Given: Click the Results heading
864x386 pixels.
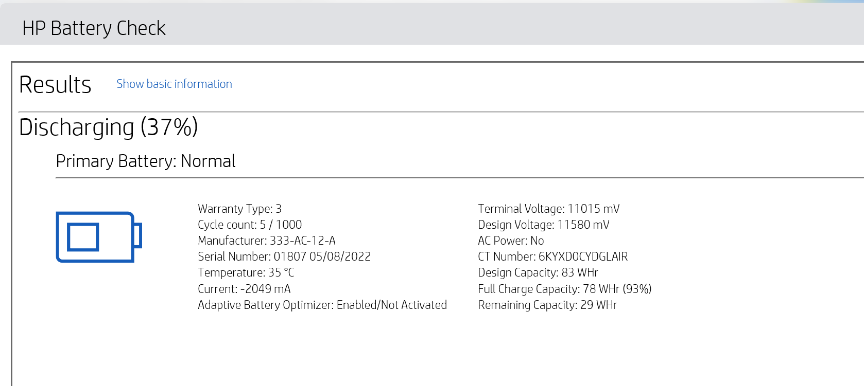Looking at the screenshot, I should [x=55, y=84].
